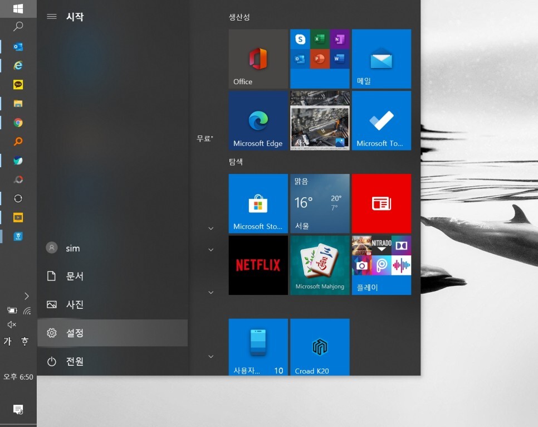Launch Internet Explorer from the taskbar
The width and height of the screenshot is (538, 427).
18,65
